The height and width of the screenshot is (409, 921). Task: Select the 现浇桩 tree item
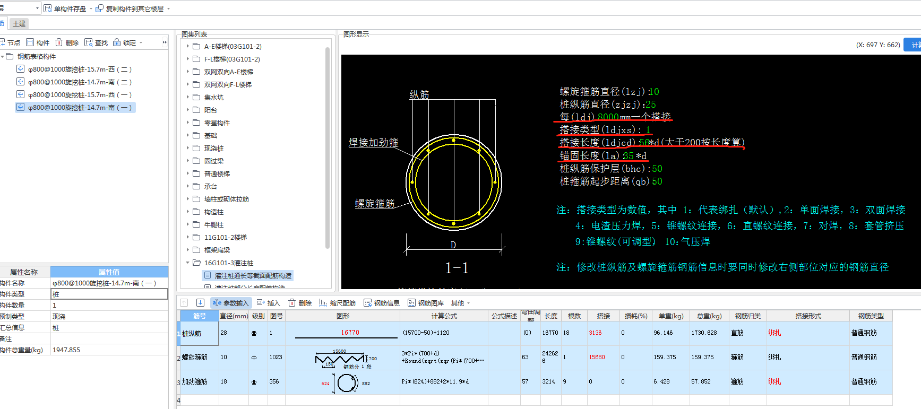(x=215, y=148)
